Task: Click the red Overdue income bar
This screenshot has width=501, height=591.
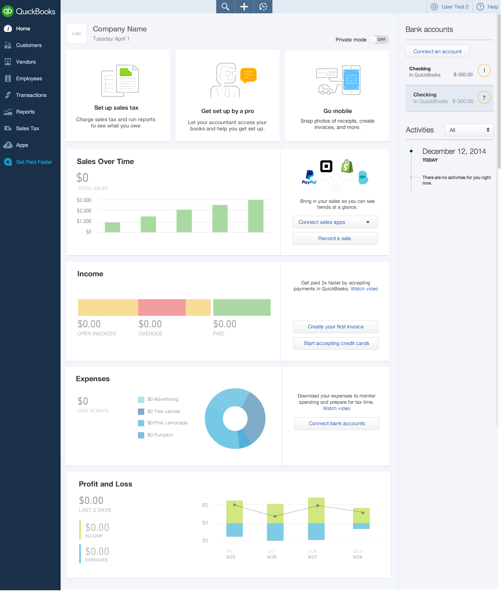Action: click(162, 307)
